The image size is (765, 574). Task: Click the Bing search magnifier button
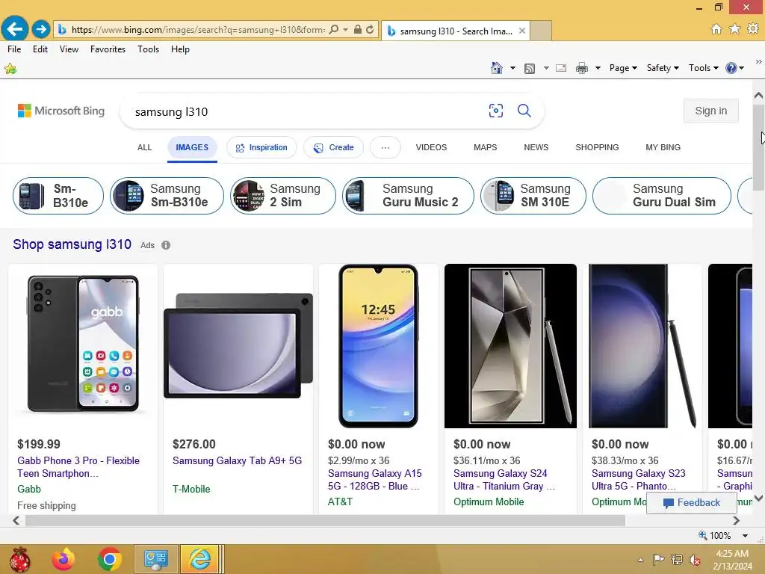tap(524, 111)
